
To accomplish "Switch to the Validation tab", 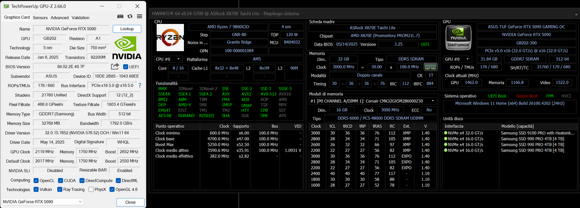I will [81, 18].
